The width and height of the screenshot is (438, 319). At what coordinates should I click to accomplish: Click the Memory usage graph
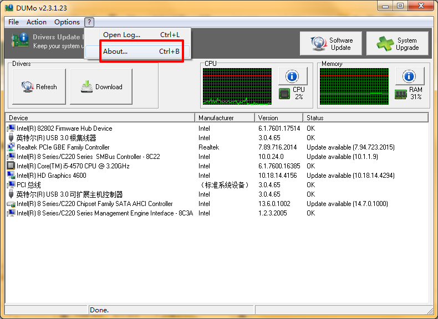point(354,86)
